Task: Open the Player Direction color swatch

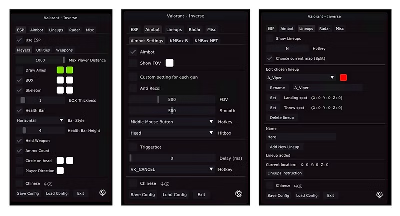Action: click(x=60, y=171)
